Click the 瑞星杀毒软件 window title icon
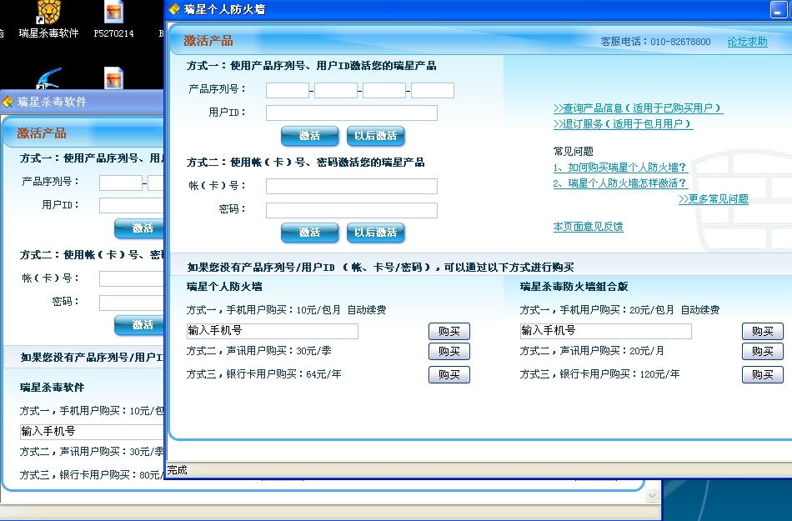Viewport: 792px width, 521px height. click(8, 102)
